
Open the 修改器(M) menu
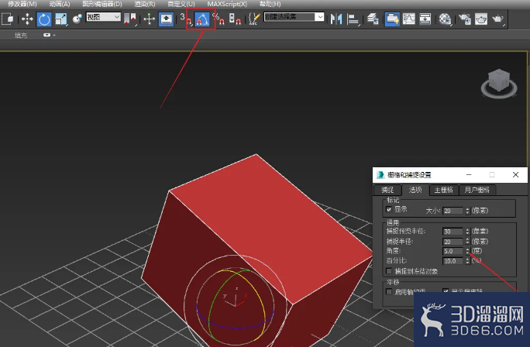[x=22, y=4]
